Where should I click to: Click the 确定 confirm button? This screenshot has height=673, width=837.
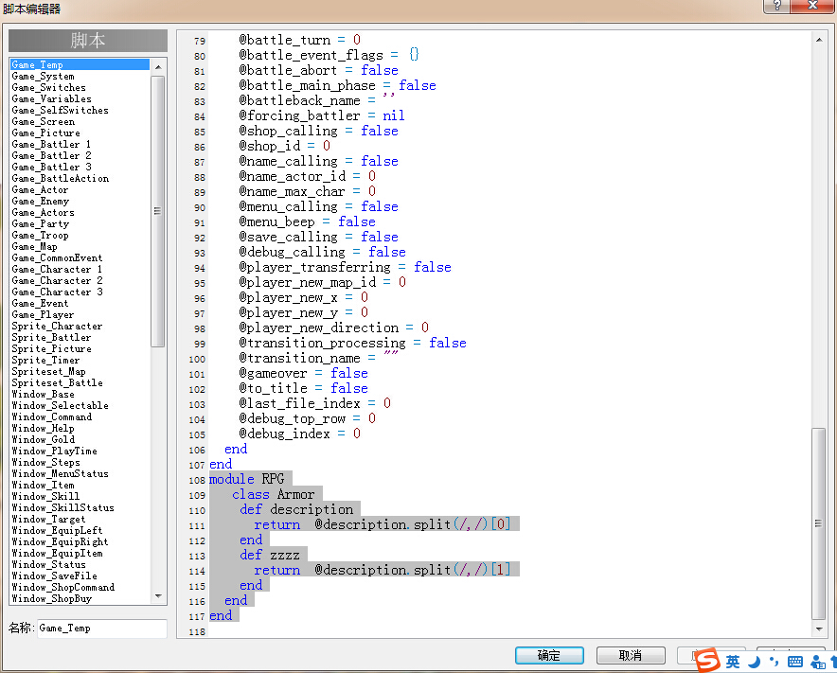tap(549, 655)
